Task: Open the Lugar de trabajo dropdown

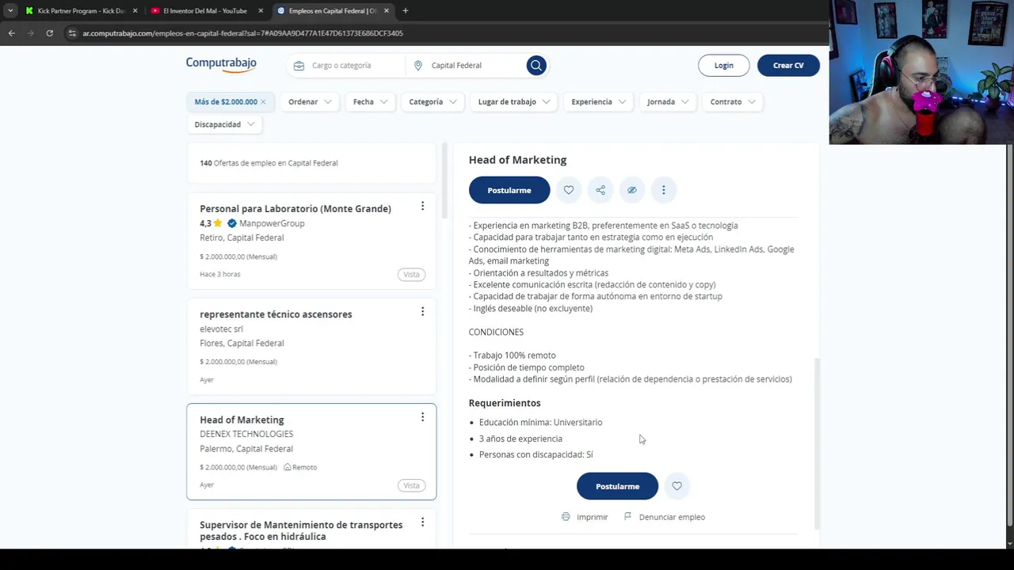Action: [514, 101]
